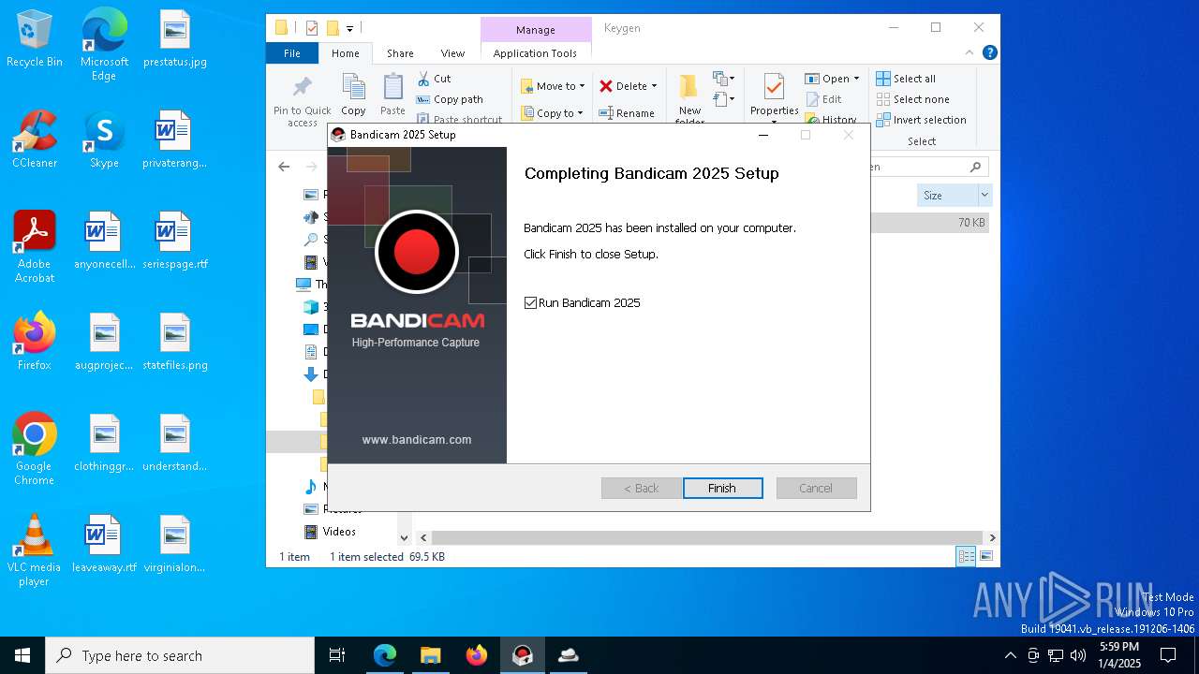Select seriespage.rtf desktop file

click(175, 242)
